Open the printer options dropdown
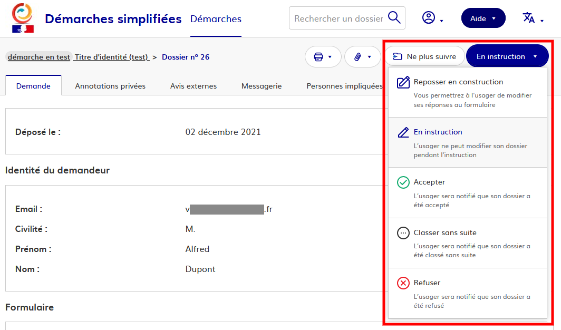The height and width of the screenshot is (330, 561). point(323,56)
